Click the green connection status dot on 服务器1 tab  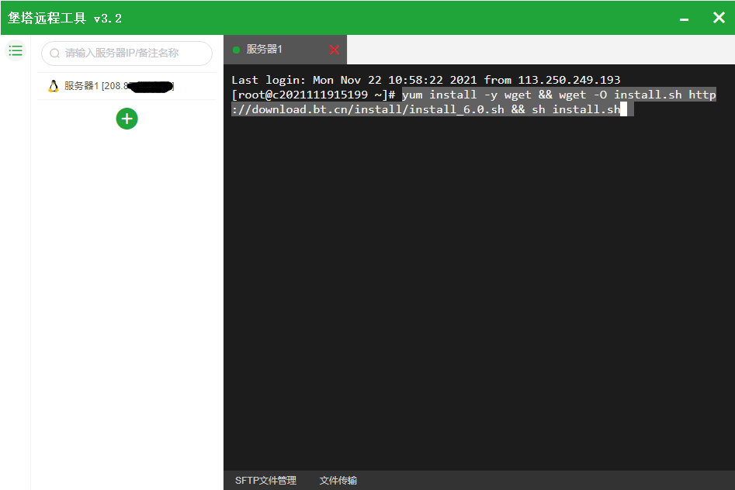click(236, 50)
